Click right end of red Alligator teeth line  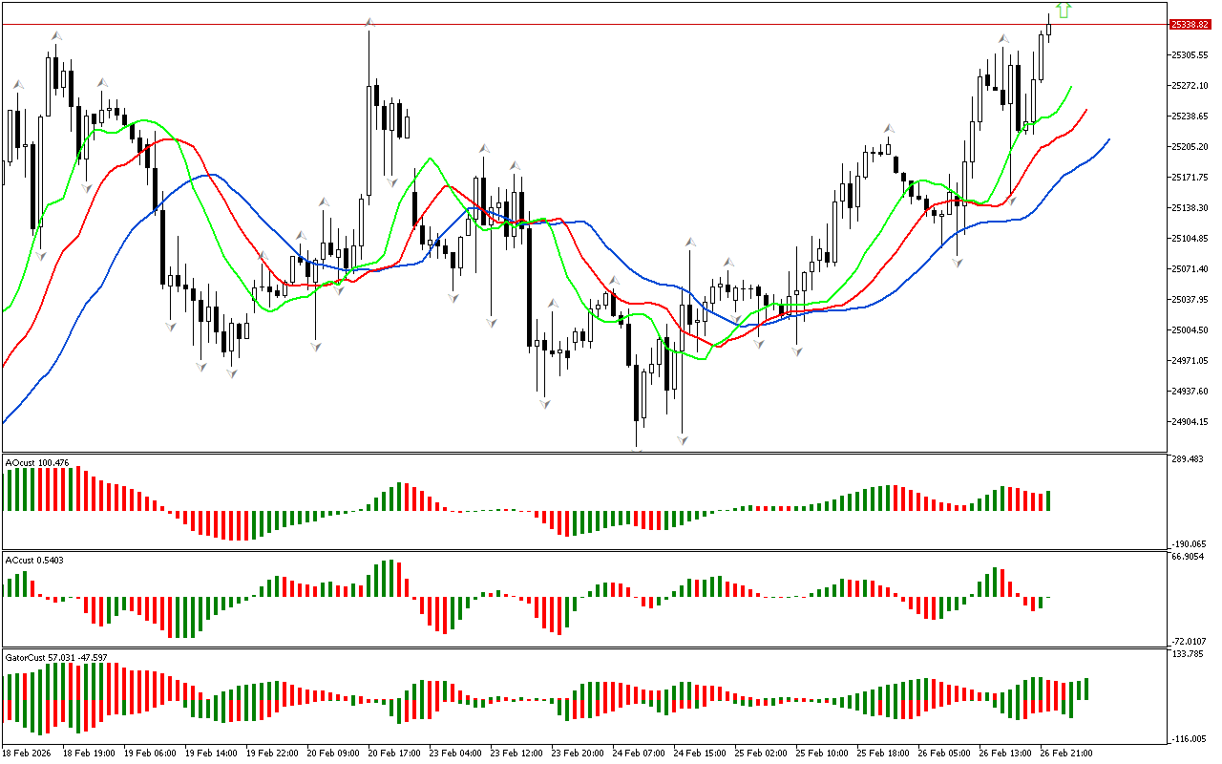click(1086, 110)
